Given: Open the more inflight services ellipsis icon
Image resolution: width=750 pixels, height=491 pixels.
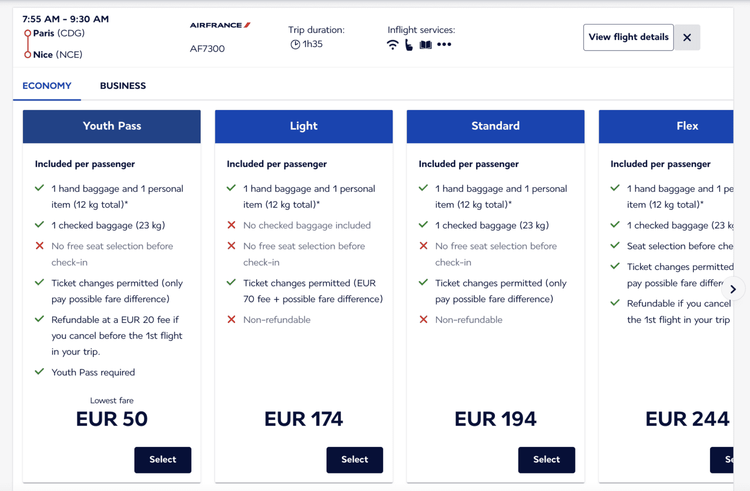Looking at the screenshot, I should click(444, 44).
